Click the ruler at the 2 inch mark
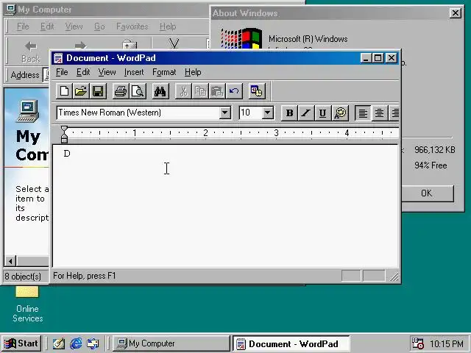Viewport: 471px width, 353px height. click(205, 132)
